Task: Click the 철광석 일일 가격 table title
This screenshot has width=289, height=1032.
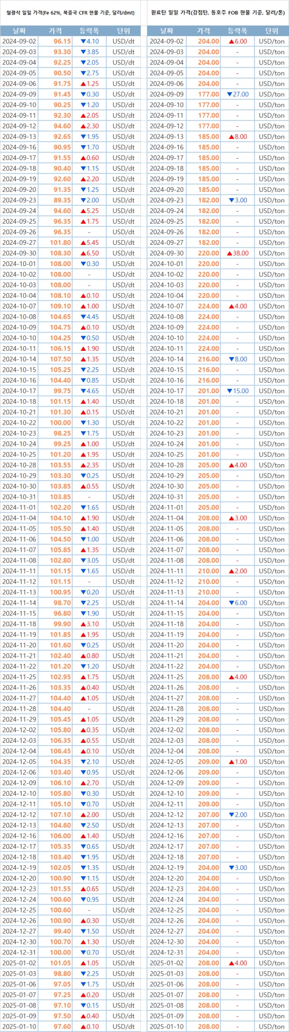Action: click(x=70, y=13)
